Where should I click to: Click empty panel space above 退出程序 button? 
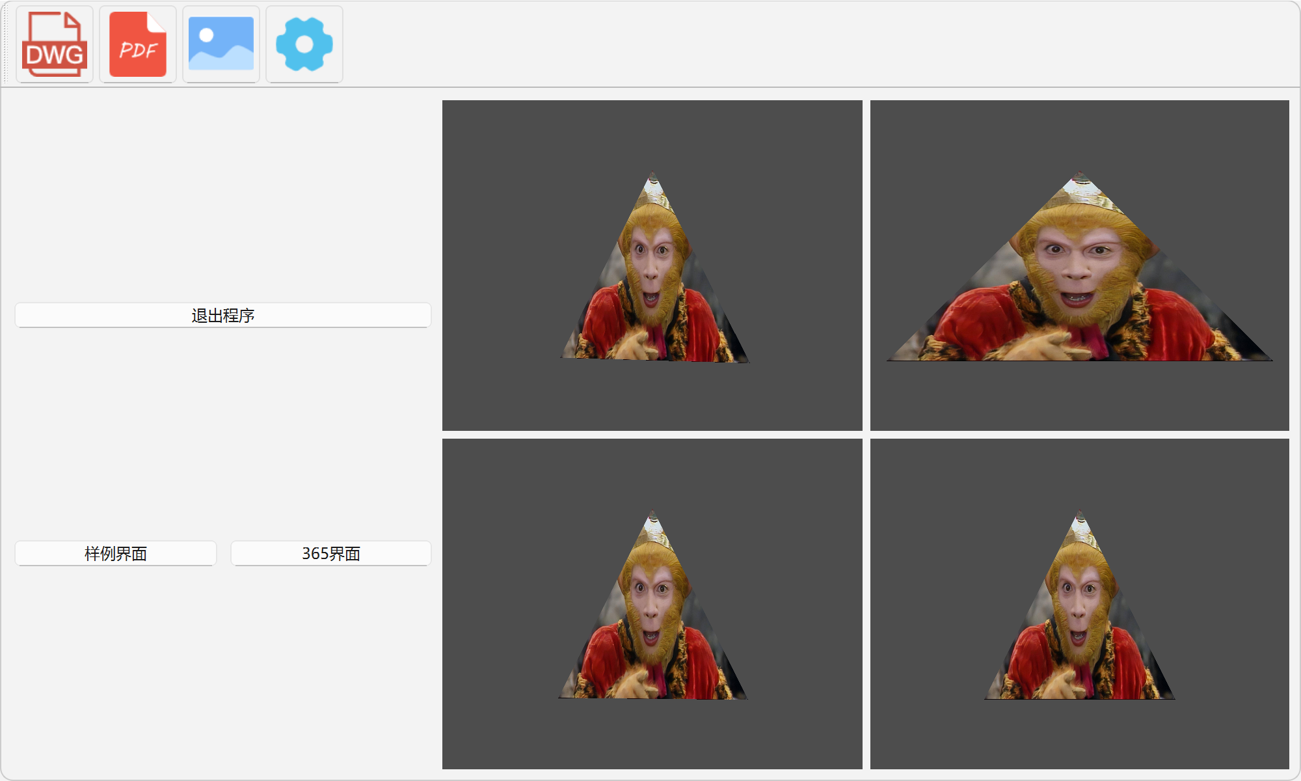pyautogui.click(x=222, y=195)
